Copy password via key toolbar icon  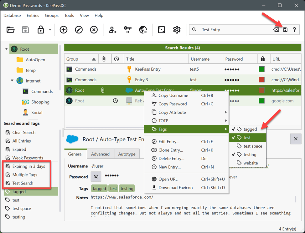[x=127, y=30]
